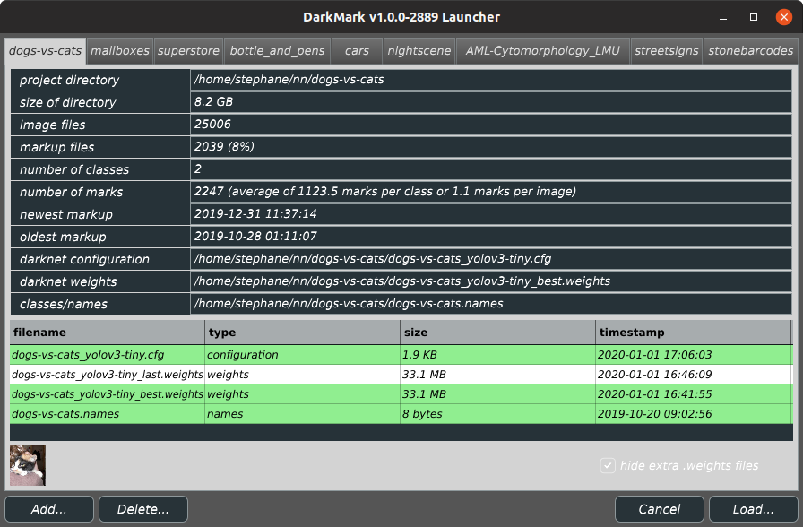Image resolution: width=803 pixels, height=527 pixels.
Task: Select the AML-Cytomorphology_LMU tab
Action: (x=542, y=51)
